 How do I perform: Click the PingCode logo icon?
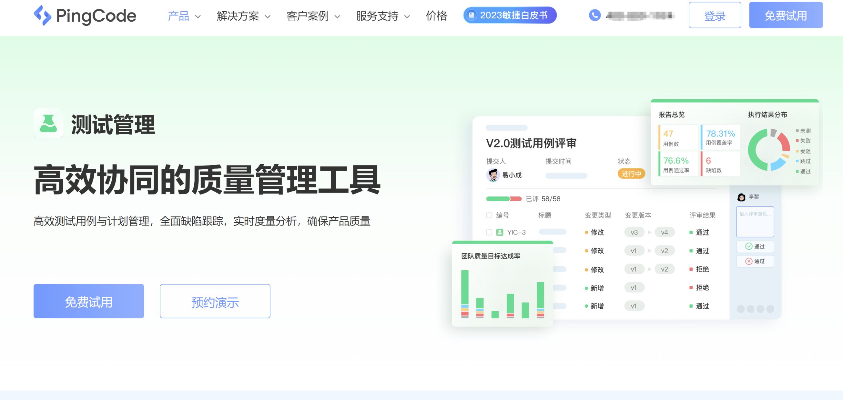point(42,15)
